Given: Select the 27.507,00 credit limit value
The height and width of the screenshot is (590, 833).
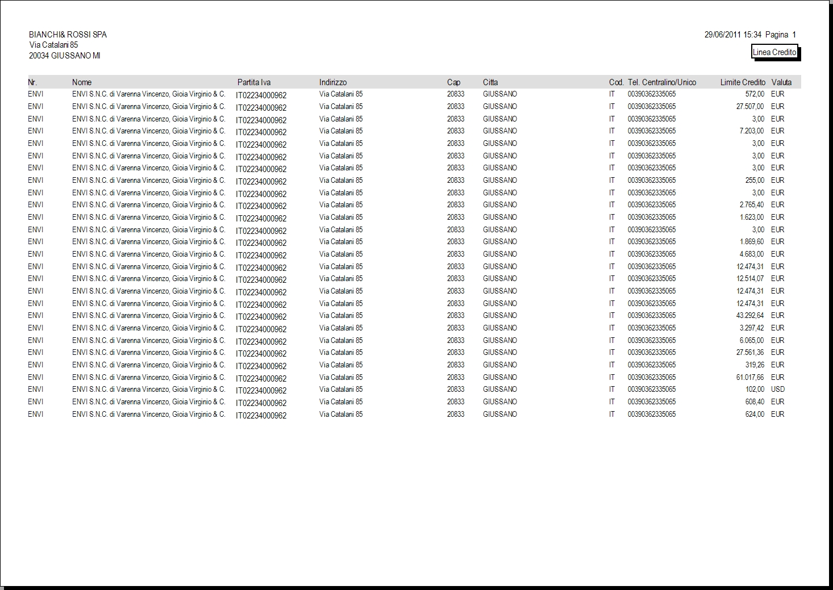Looking at the screenshot, I should point(750,107).
